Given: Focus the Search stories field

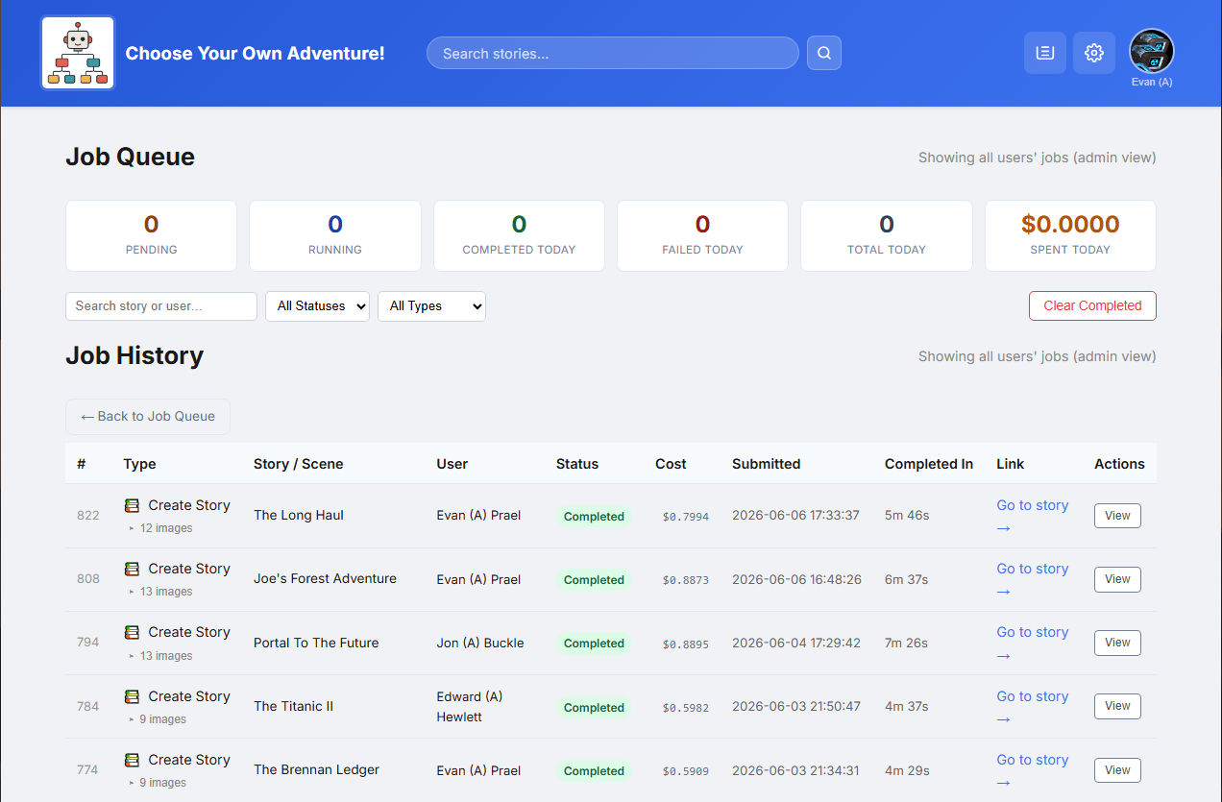Looking at the screenshot, I should 612,53.
